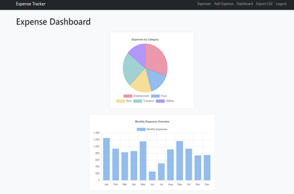
Task: Click Export CSV in navbar
Action: click(x=264, y=4)
